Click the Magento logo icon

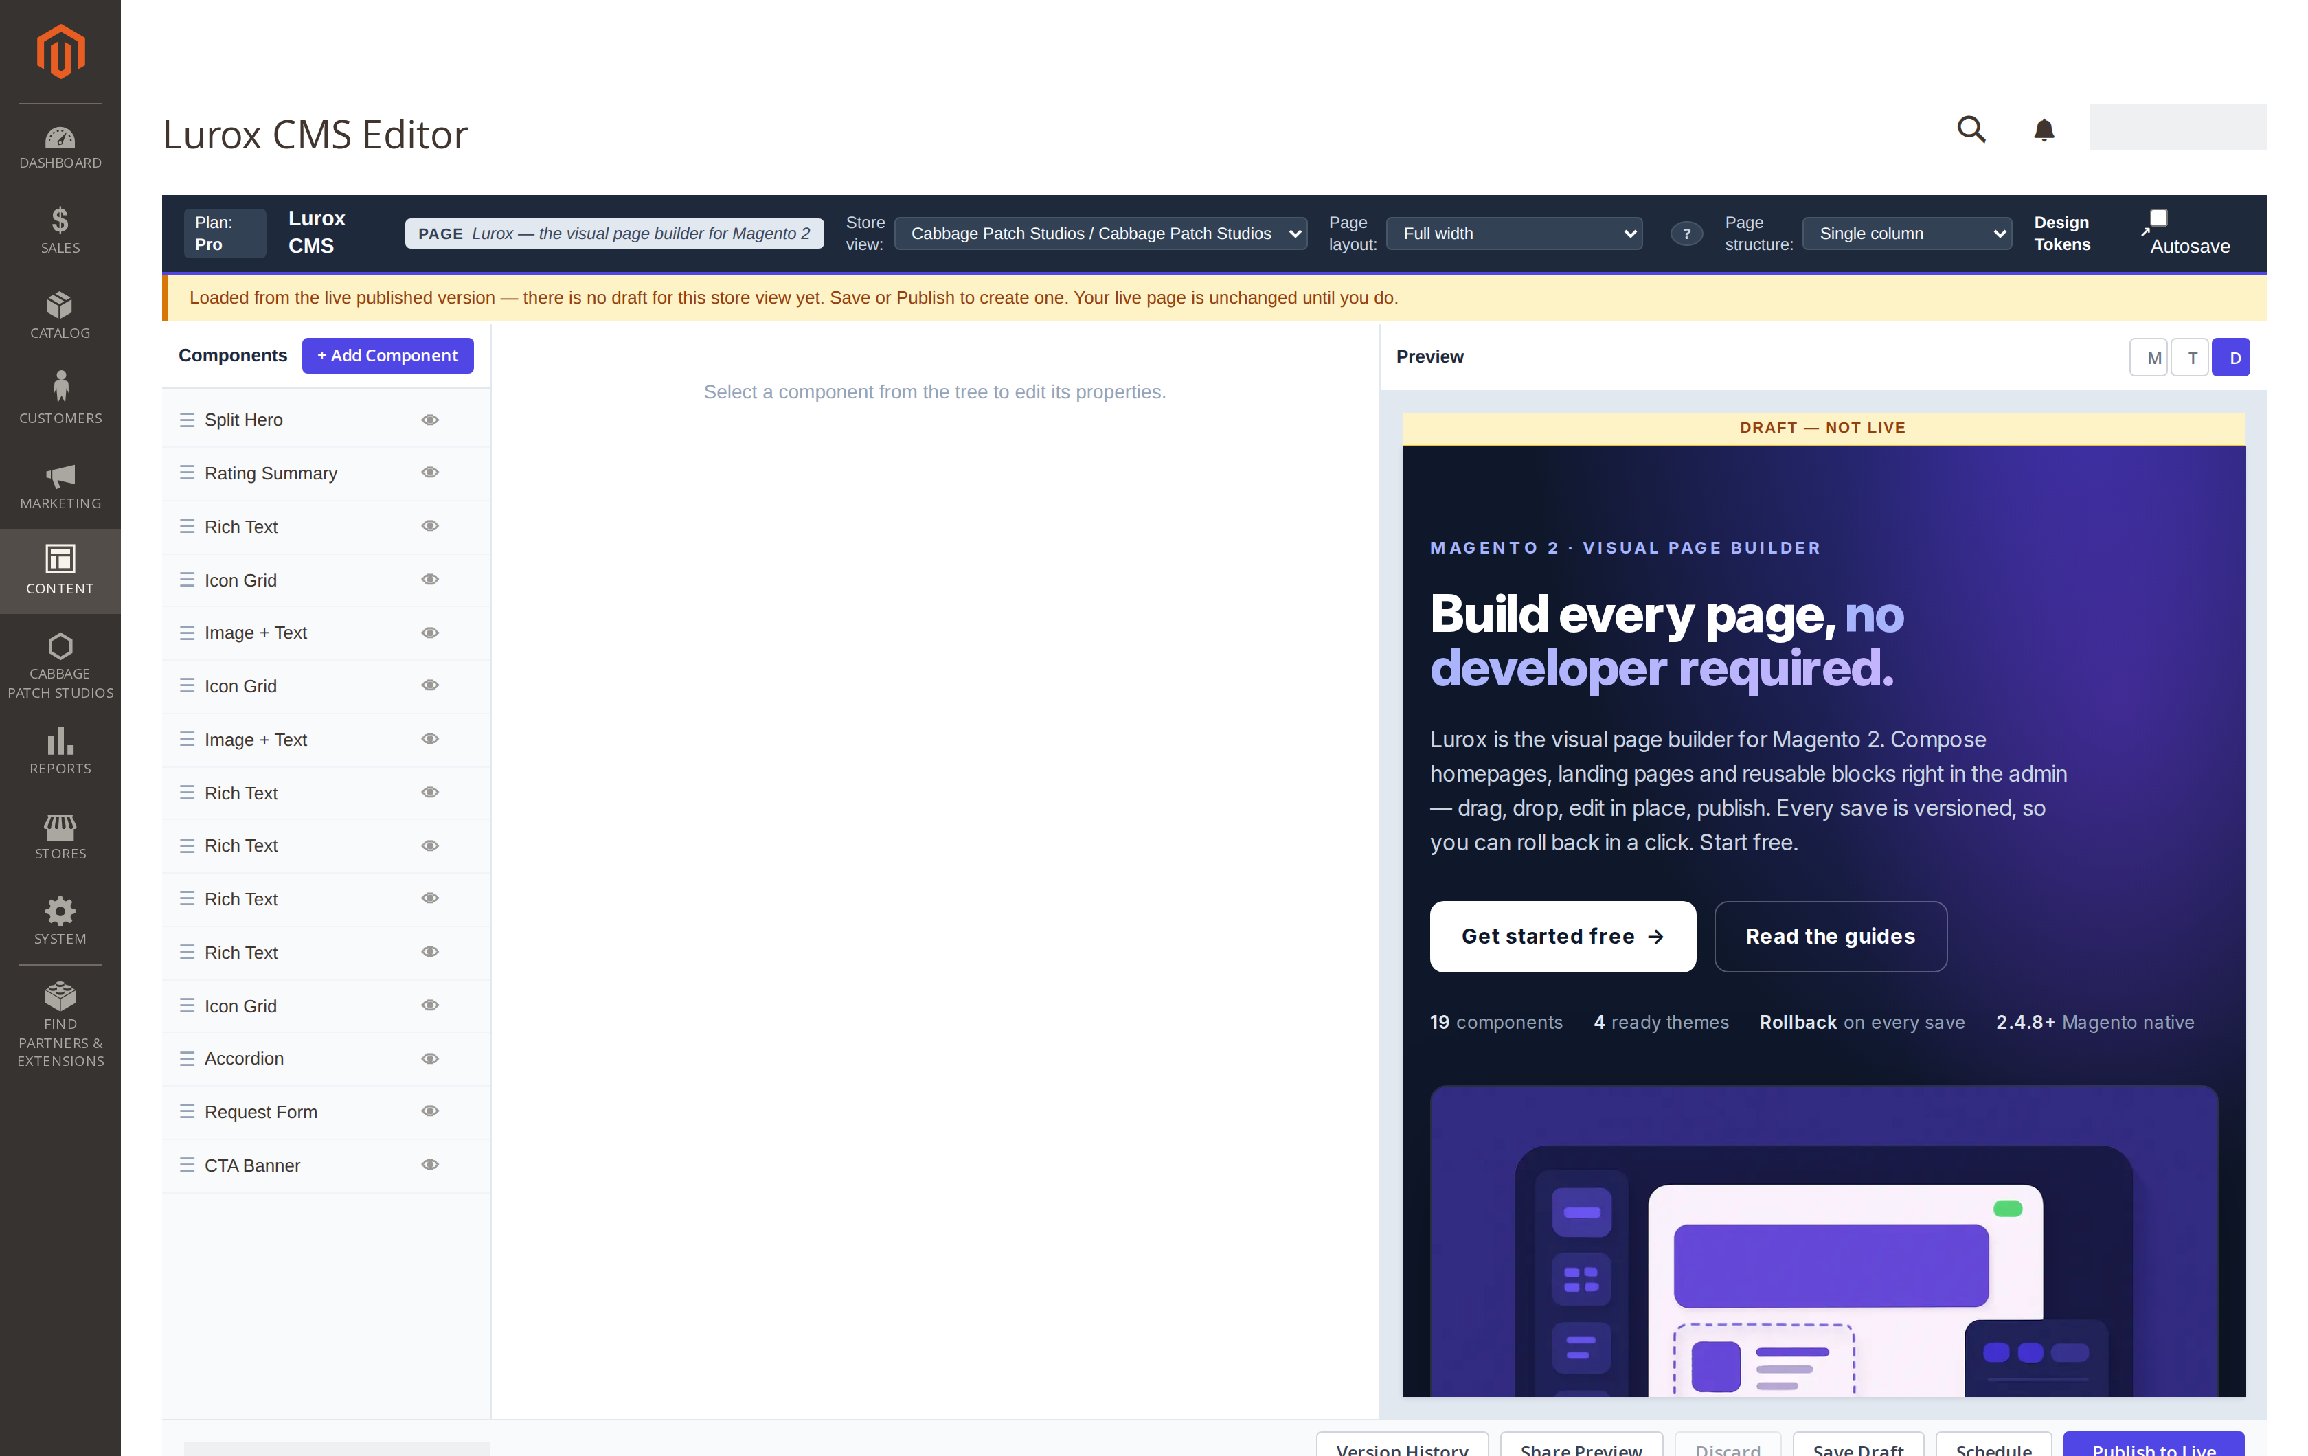[x=60, y=52]
